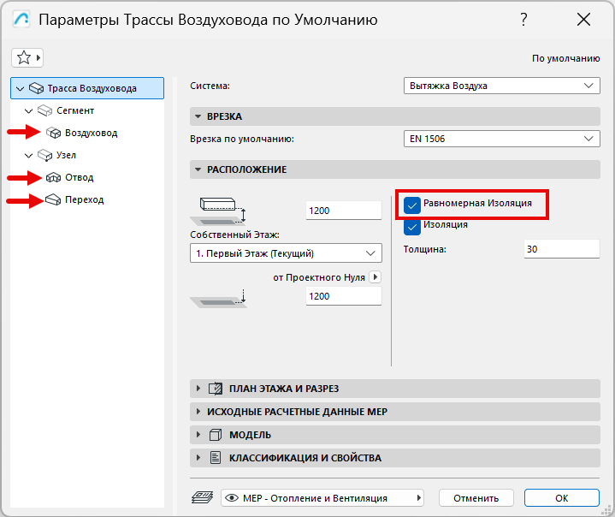Uncheck Равномерная Изоляция checkbox

pos(411,205)
